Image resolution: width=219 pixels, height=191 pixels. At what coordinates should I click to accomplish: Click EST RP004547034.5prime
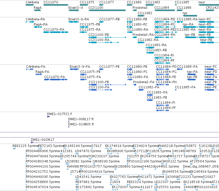27,190
